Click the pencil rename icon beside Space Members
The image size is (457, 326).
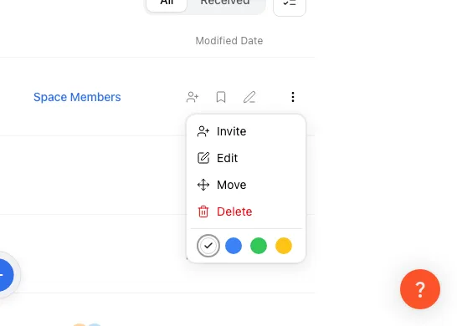[249, 97]
